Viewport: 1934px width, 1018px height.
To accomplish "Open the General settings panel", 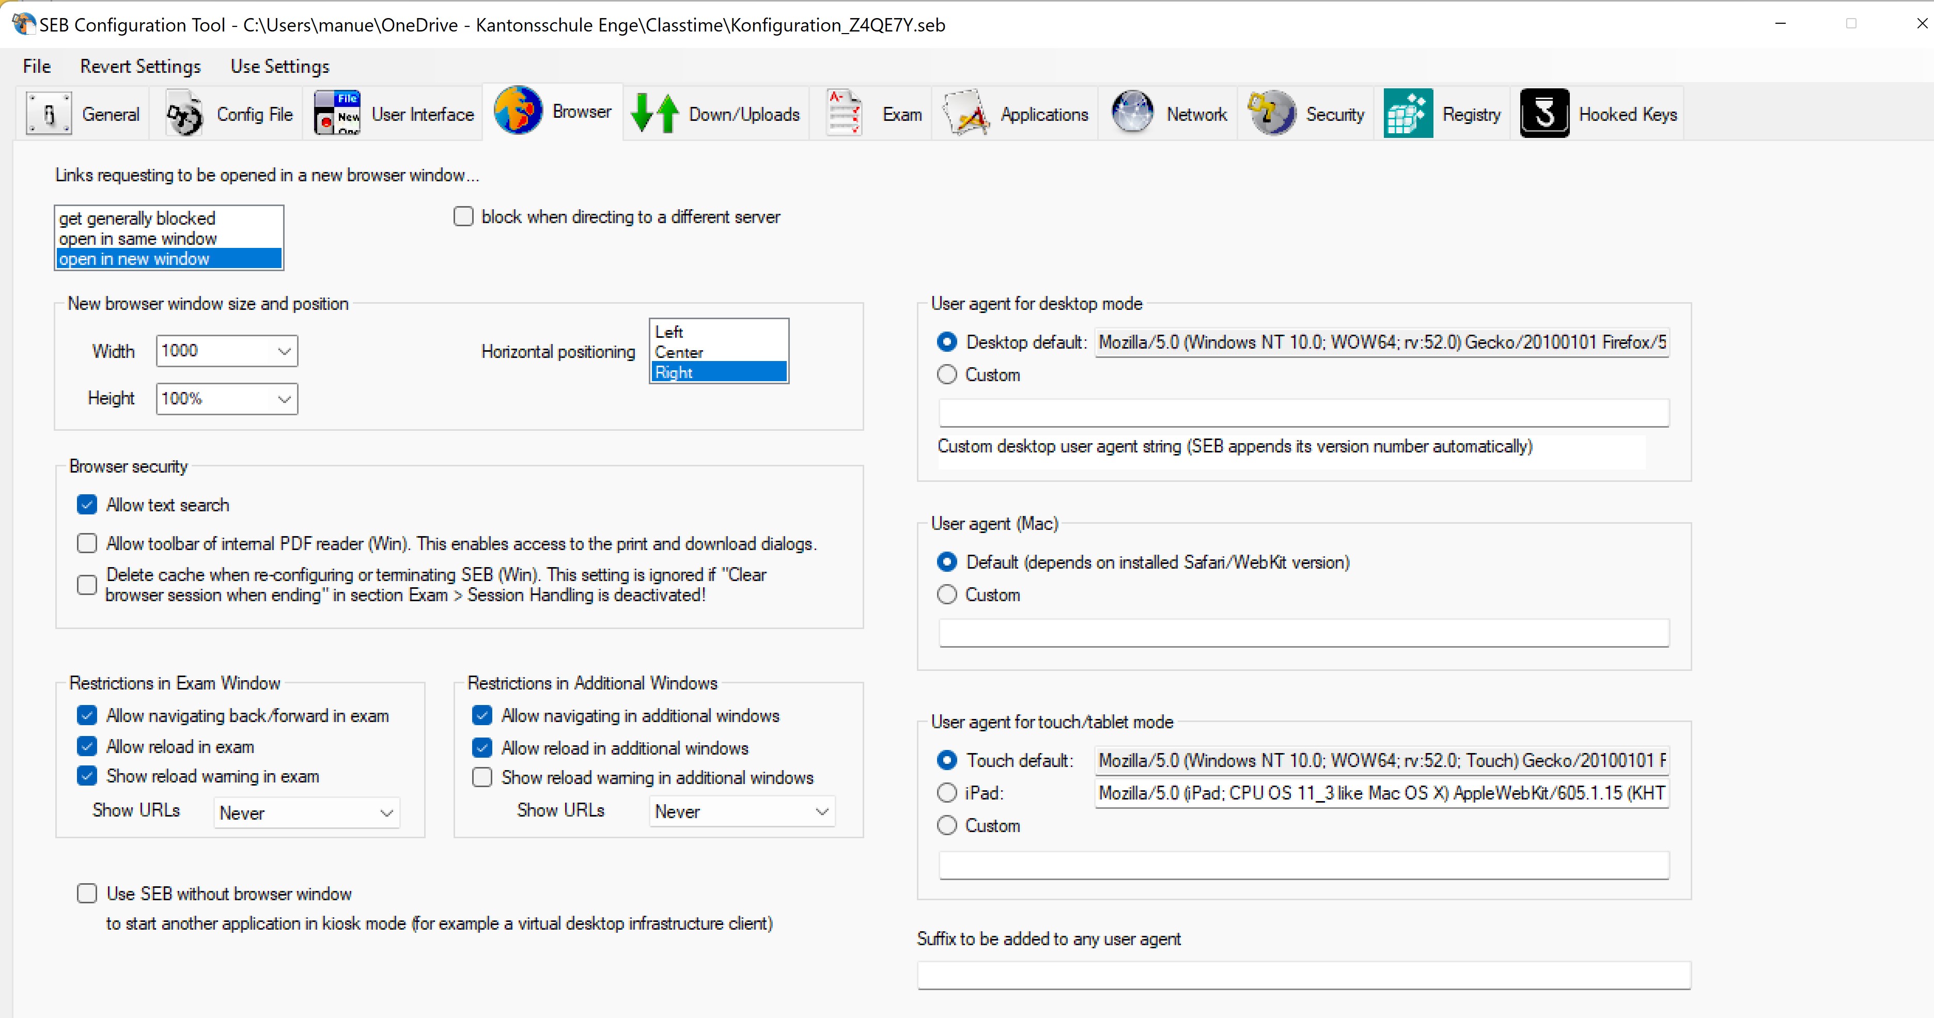I will (83, 113).
